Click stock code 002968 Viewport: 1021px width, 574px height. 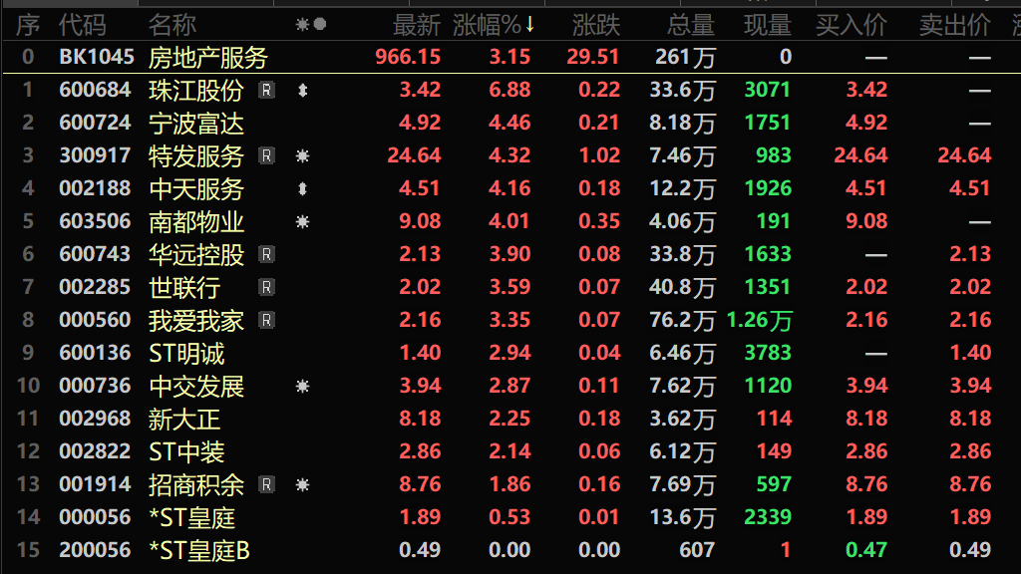point(95,419)
